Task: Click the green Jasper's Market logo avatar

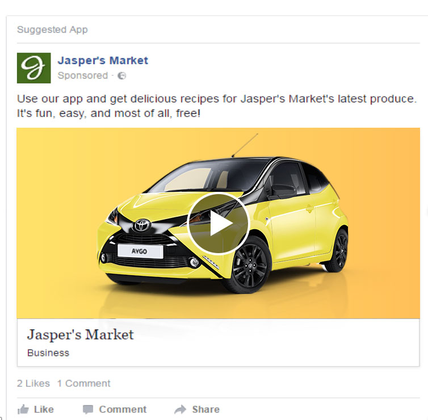Action: (x=34, y=68)
